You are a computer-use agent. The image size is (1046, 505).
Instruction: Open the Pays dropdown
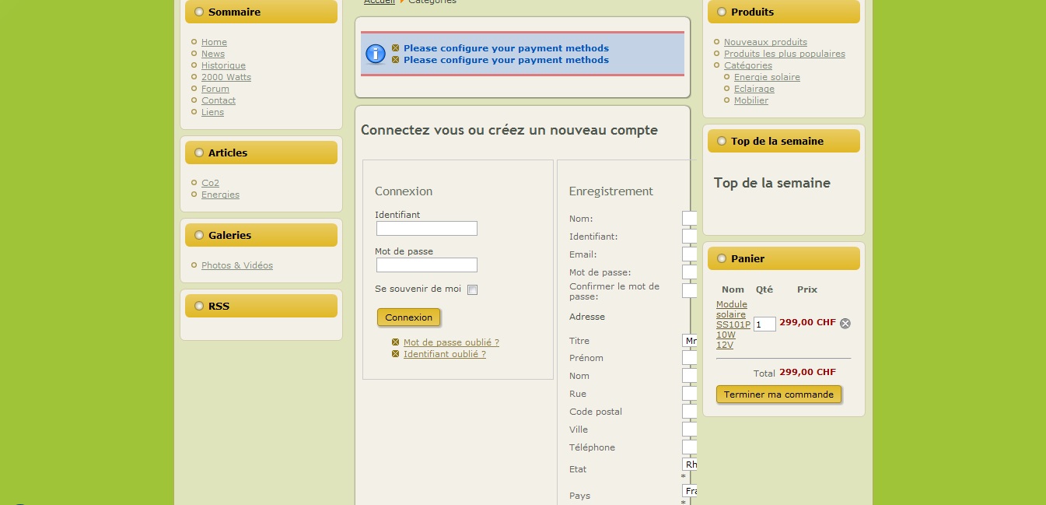point(689,491)
